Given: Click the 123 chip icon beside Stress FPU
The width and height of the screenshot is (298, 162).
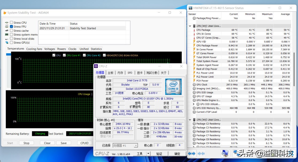Looking at the screenshot, I should coord(7,27).
